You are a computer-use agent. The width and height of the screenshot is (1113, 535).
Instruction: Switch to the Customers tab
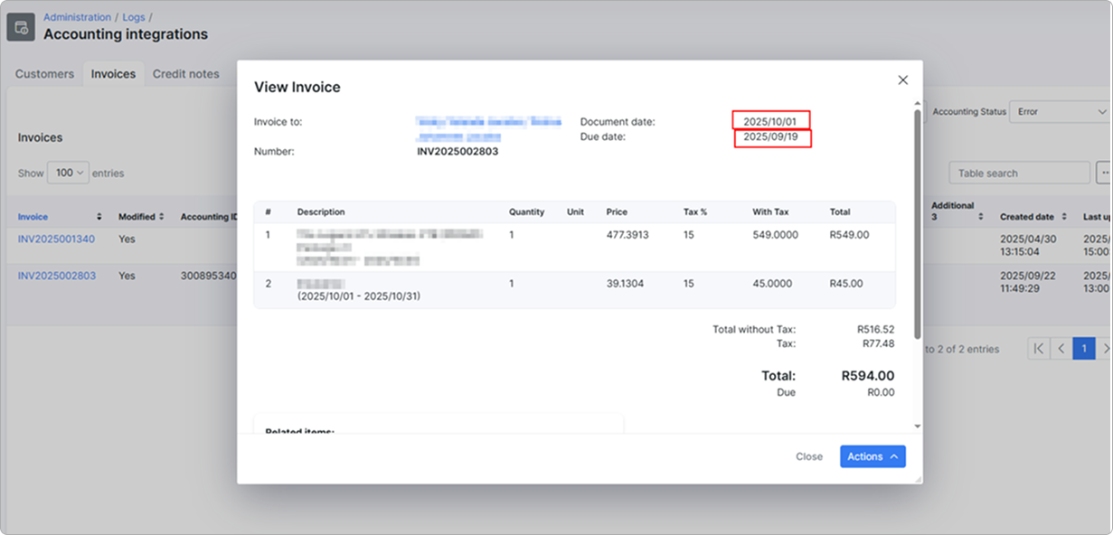[x=44, y=74]
